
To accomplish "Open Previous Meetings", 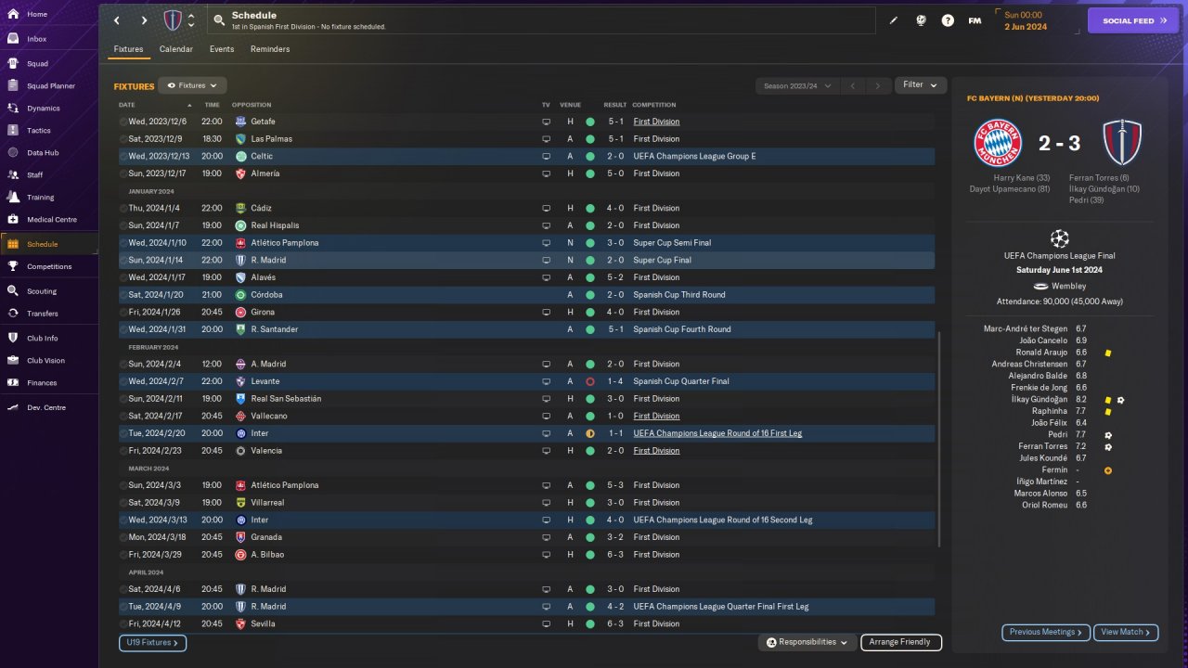I will (1046, 632).
